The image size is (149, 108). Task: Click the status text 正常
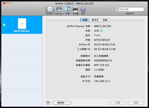pyautogui.click(x=97, y=31)
